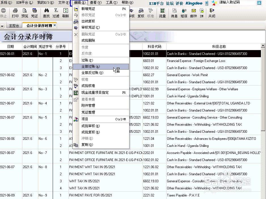Choose 过账(P) menu entry
This screenshot has width=266, height=199.
point(101,60)
